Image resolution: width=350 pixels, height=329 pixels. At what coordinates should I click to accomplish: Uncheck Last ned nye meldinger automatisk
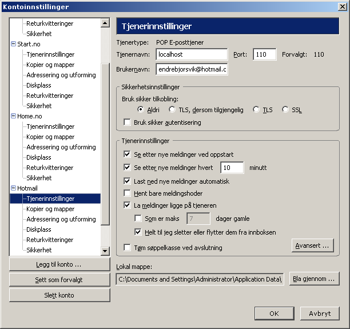(x=127, y=181)
